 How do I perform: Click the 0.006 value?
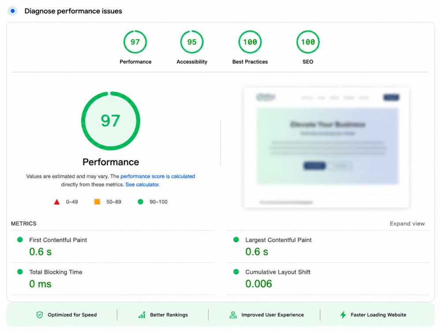tap(259, 284)
